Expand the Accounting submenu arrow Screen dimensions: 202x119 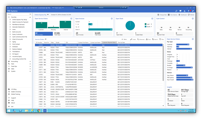click(30, 61)
